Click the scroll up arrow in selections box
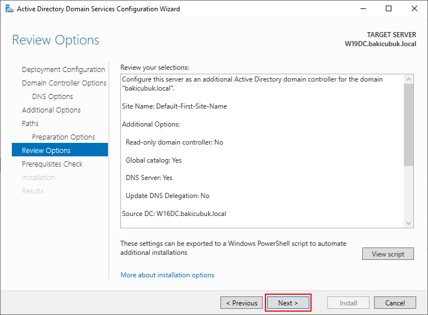Viewport: 428px width, 315px height. [409, 79]
